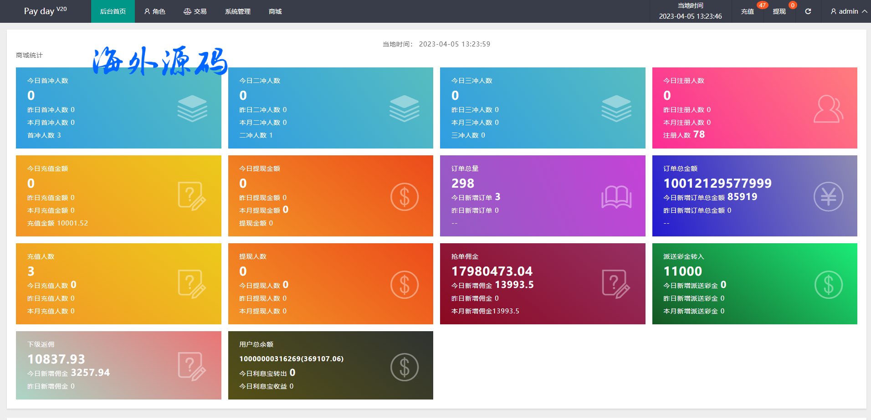The width and height of the screenshot is (871, 420).
Task: Open the 交易 menu
Action: (195, 11)
